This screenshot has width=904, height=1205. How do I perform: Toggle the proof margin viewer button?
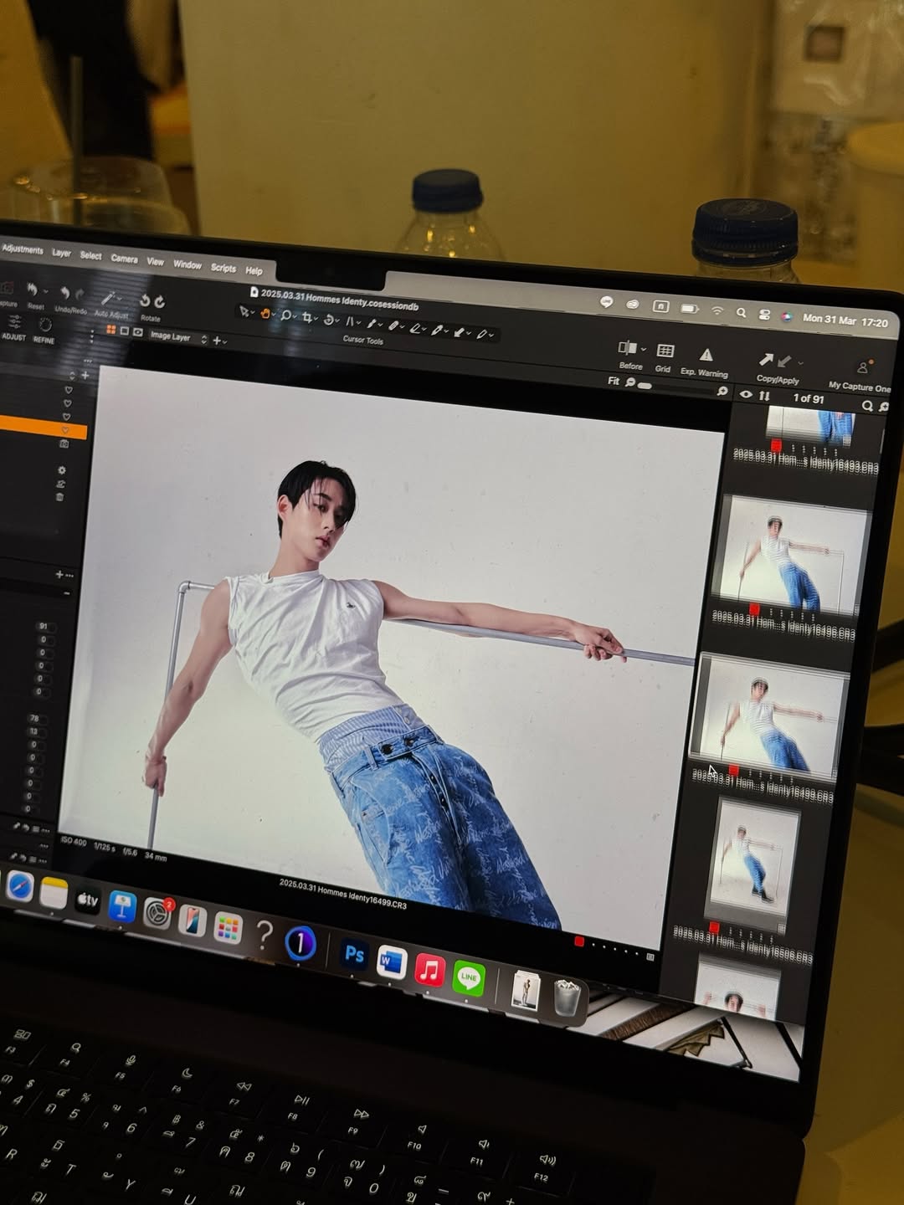137,332
